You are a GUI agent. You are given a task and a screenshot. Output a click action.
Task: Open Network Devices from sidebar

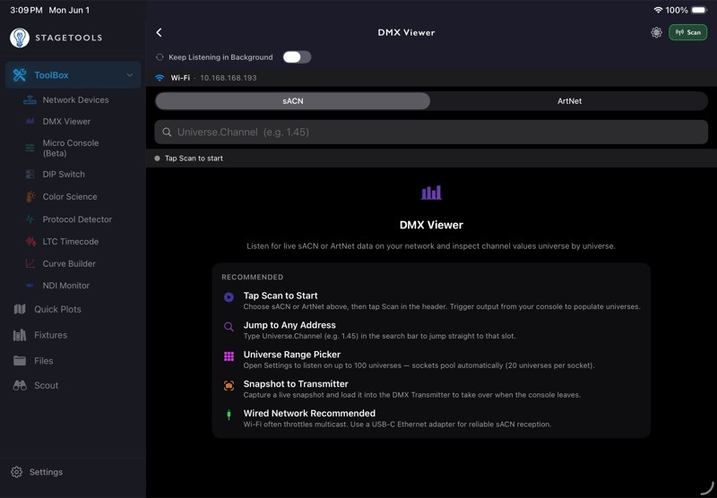point(75,99)
